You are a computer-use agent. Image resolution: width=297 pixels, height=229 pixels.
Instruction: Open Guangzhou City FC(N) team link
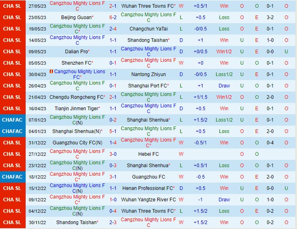pyautogui.click(x=77, y=143)
